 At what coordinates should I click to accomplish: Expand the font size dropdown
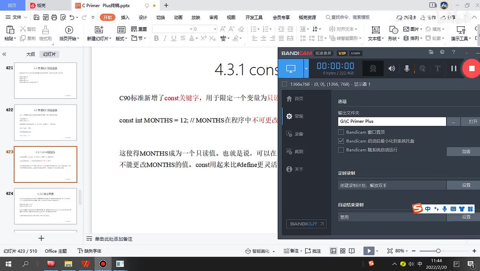pos(215,29)
